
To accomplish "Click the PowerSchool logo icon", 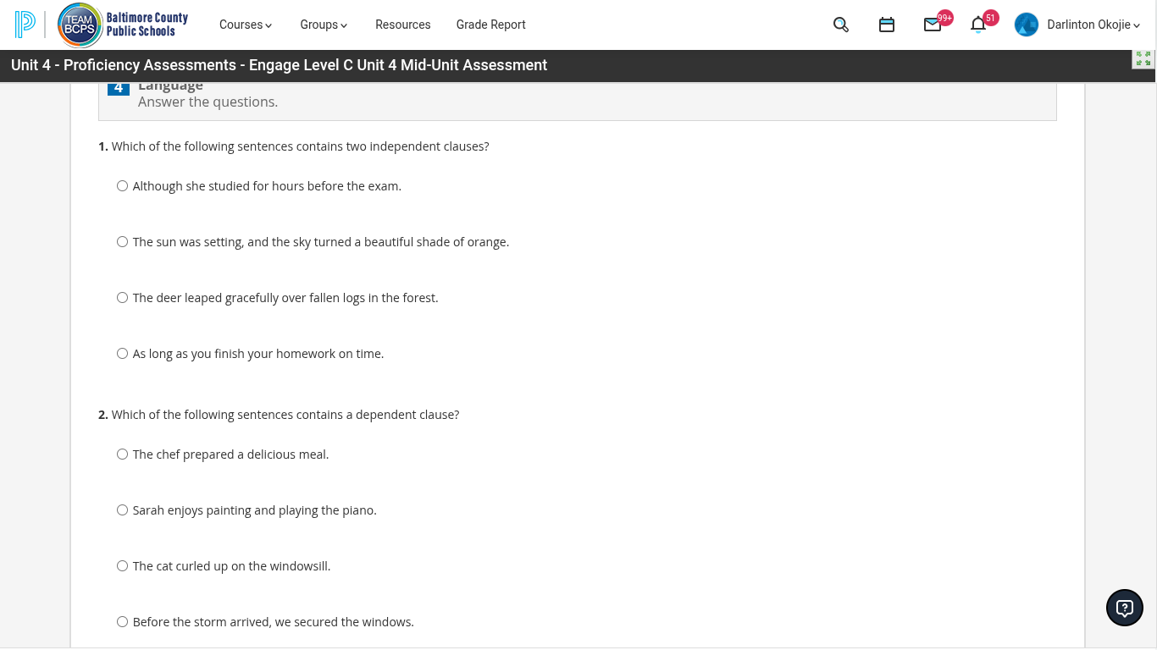I will pyautogui.click(x=25, y=25).
